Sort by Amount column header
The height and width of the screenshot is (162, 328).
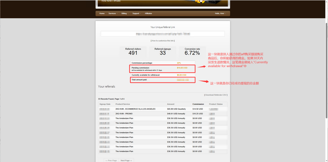coord(171,104)
